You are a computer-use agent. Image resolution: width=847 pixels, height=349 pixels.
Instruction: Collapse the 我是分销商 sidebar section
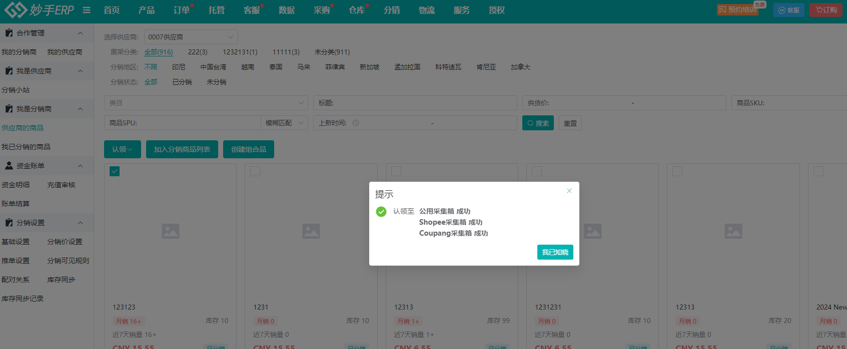coord(81,109)
